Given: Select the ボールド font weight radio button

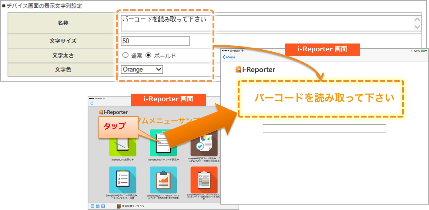Looking at the screenshot, I should coord(148,55).
